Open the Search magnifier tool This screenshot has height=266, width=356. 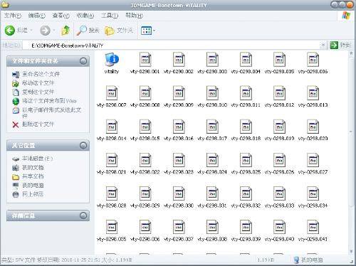[x=81, y=31]
